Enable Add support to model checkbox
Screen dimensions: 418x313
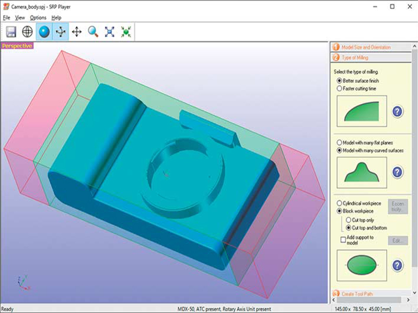(x=343, y=238)
